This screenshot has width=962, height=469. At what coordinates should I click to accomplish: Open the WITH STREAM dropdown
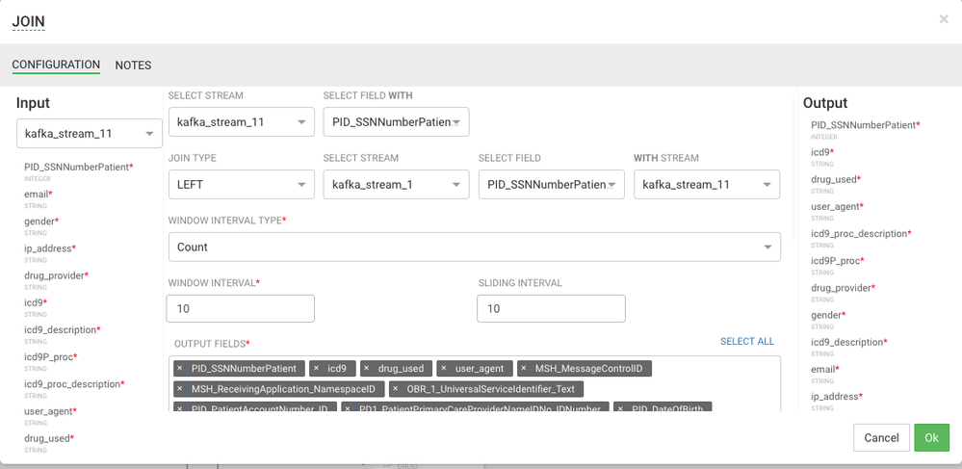point(706,184)
